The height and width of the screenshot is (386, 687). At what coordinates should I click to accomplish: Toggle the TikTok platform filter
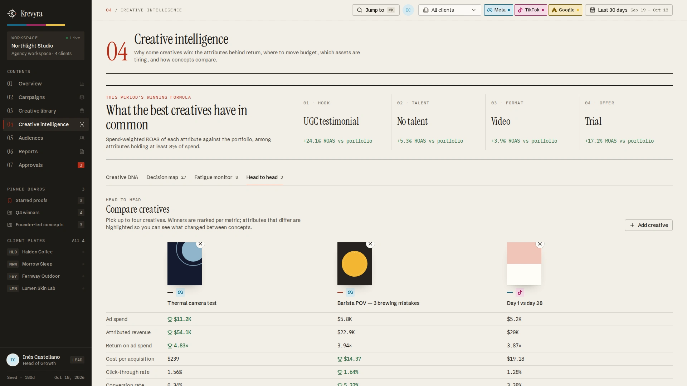[531, 10]
